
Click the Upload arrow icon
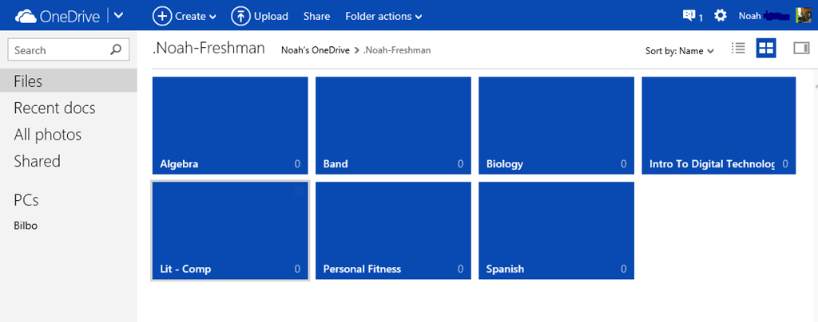[240, 15]
